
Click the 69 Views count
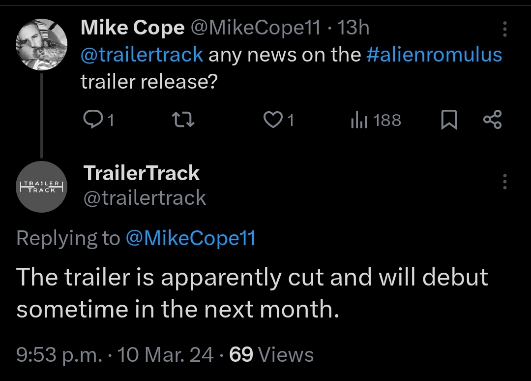pyautogui.click(x=271, y=355)
